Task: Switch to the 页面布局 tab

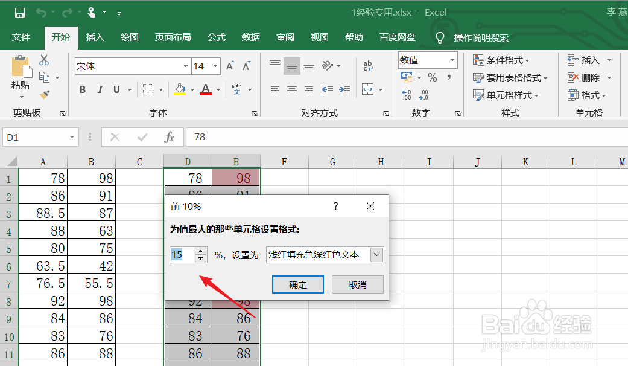Action: click(173, 37)
